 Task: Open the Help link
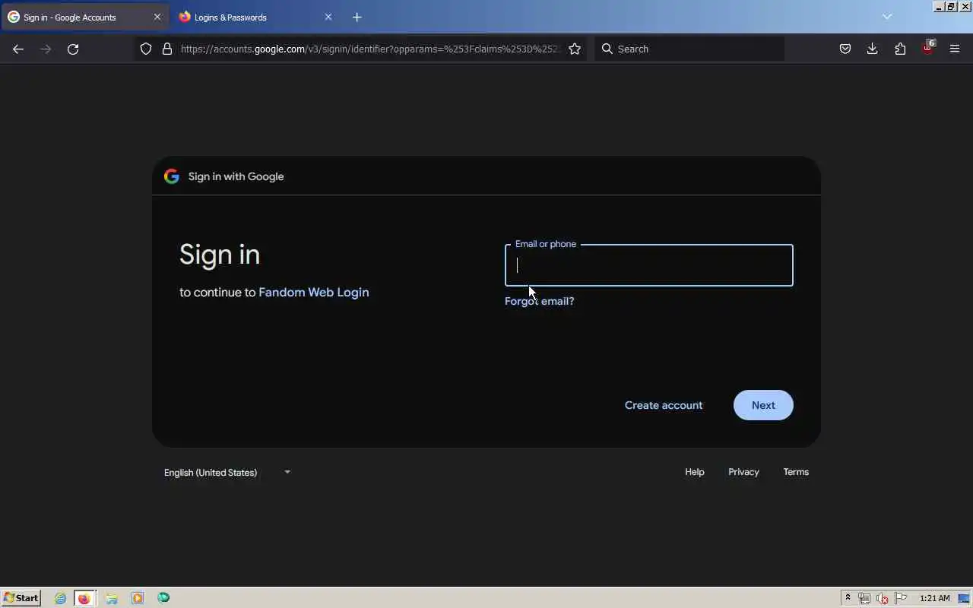pos(695,472)
